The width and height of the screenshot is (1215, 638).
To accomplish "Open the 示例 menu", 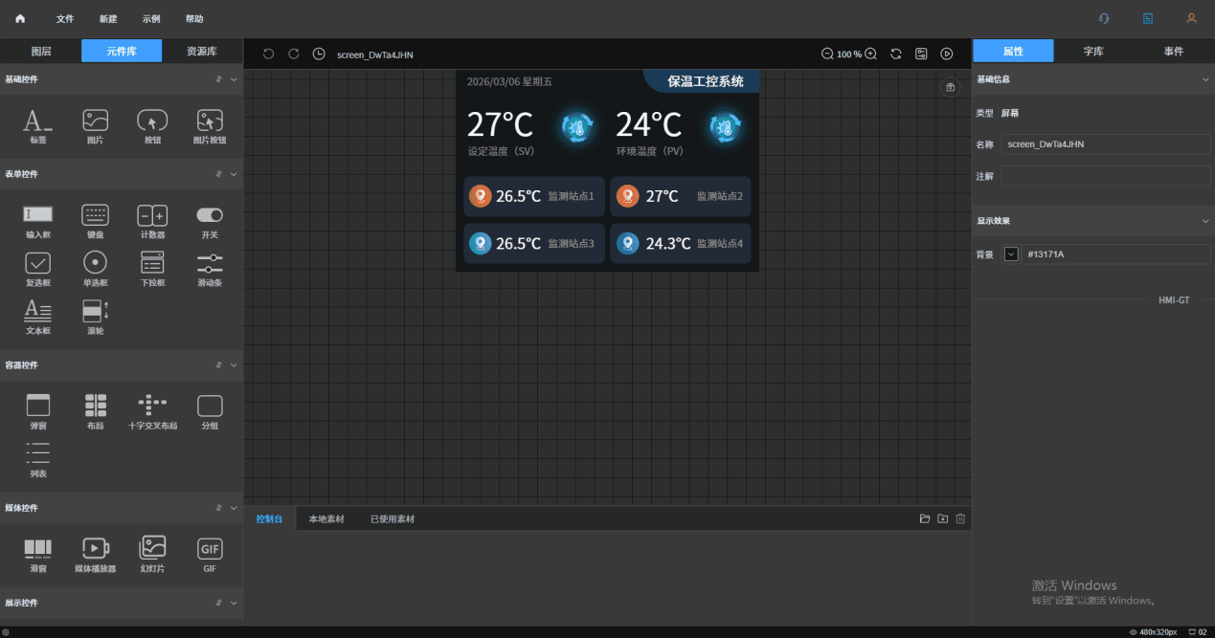I will [x=151, y=19].
